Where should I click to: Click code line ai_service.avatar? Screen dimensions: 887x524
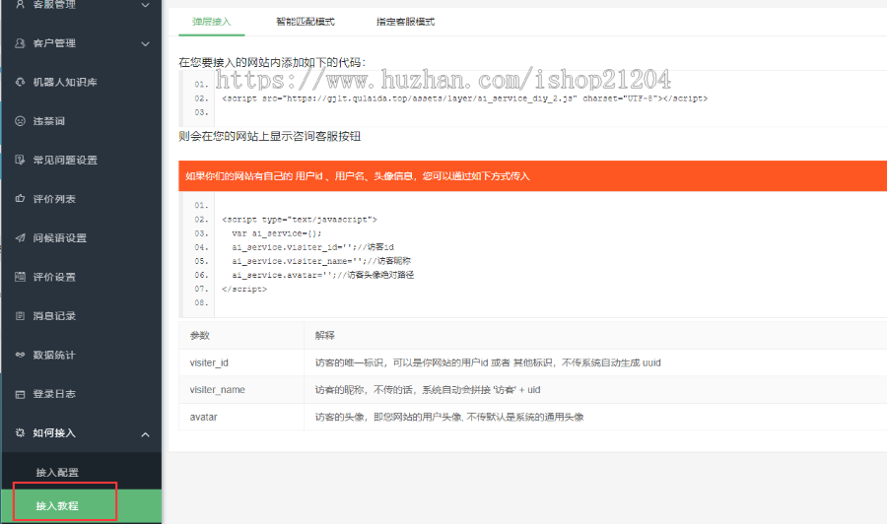[323, 275]
